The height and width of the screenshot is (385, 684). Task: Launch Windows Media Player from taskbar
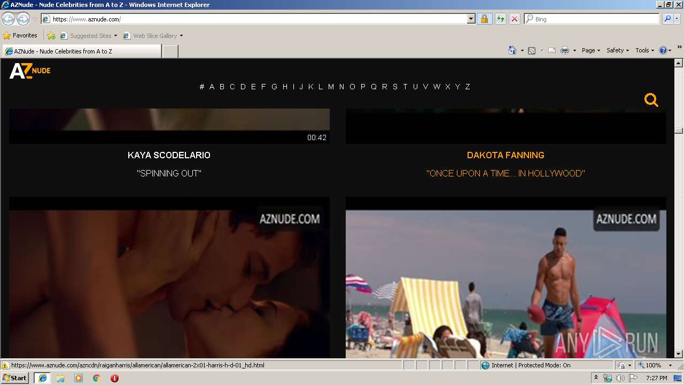point(79,378)
